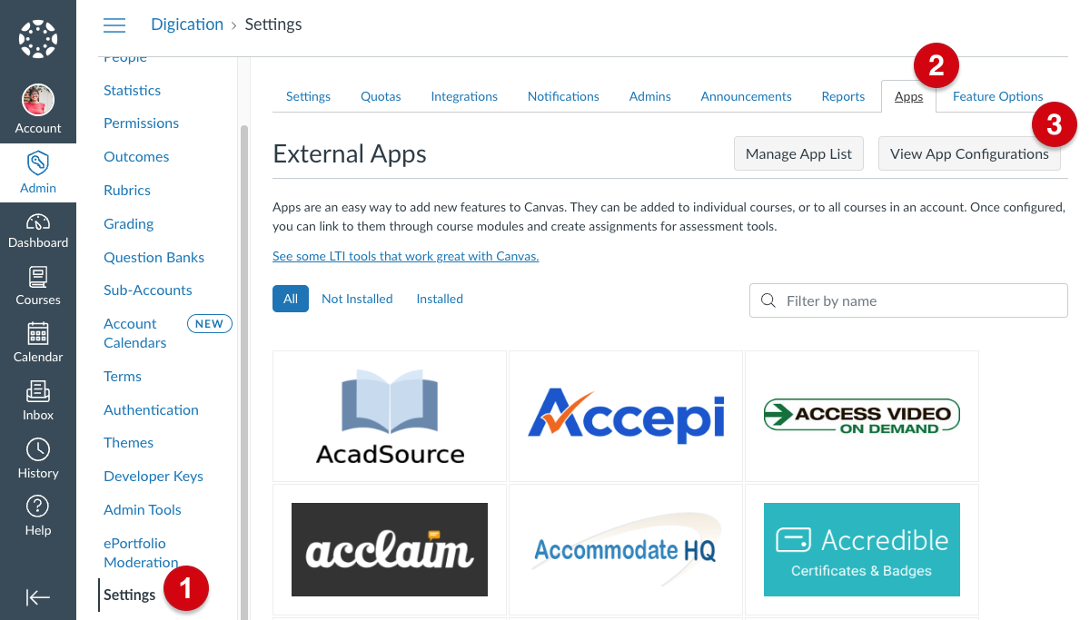Switch to the Integrations tab
The width and height of the screenshot is (1090, 620).
click(464, 96)
